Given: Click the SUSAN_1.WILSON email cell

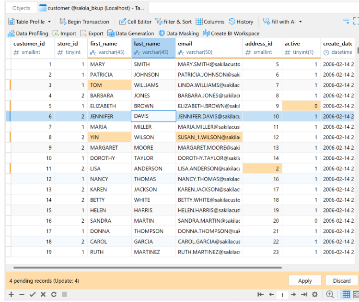Looking at the screenshot, I should tap(209, 137).
